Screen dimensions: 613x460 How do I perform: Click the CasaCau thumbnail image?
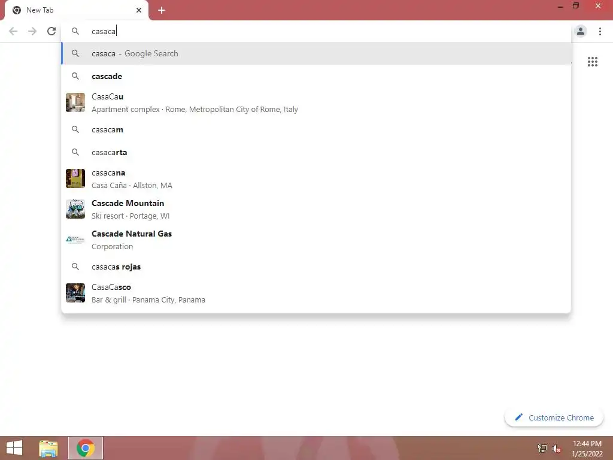click(75, 102)
